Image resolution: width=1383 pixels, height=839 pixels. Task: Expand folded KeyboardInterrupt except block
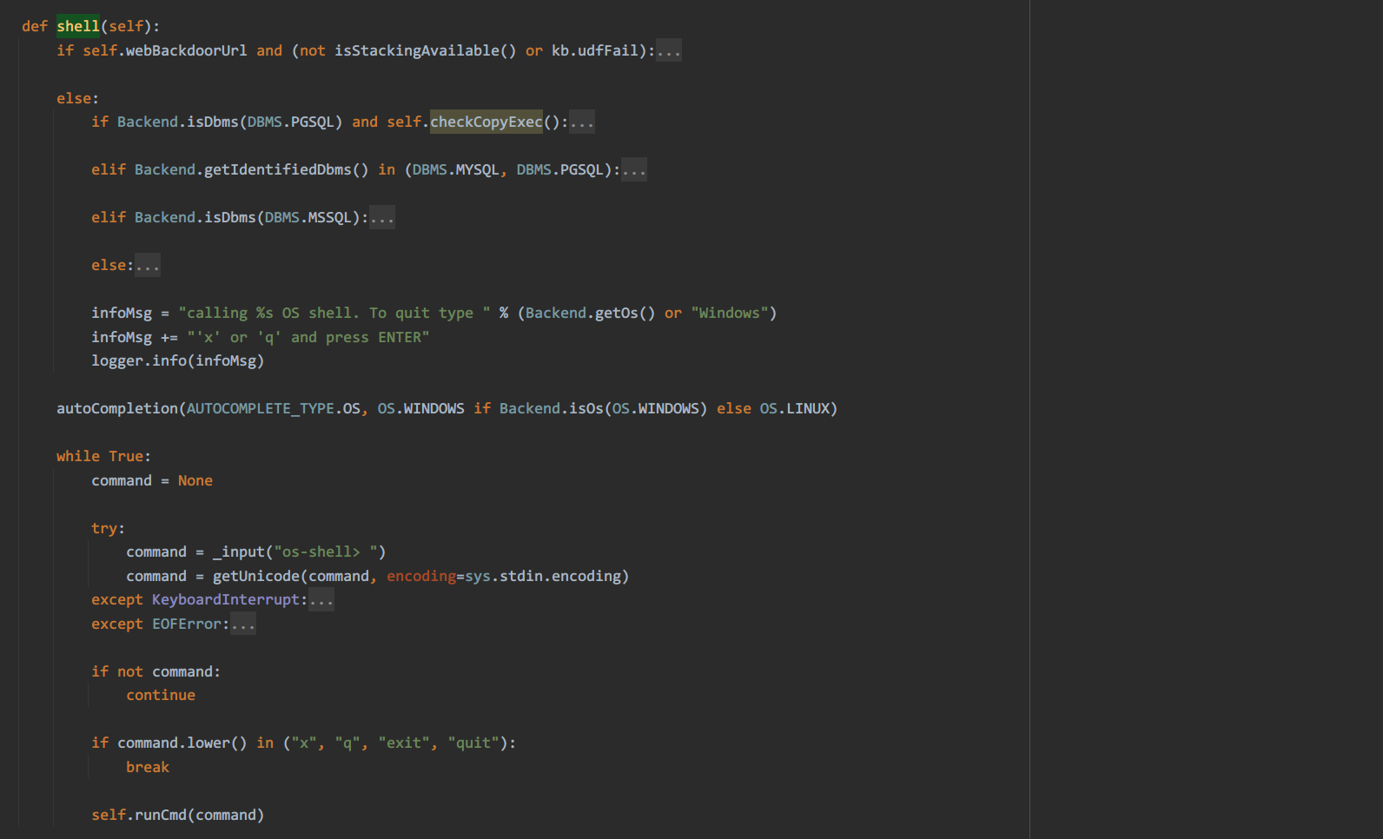click(x=321, y=599)
